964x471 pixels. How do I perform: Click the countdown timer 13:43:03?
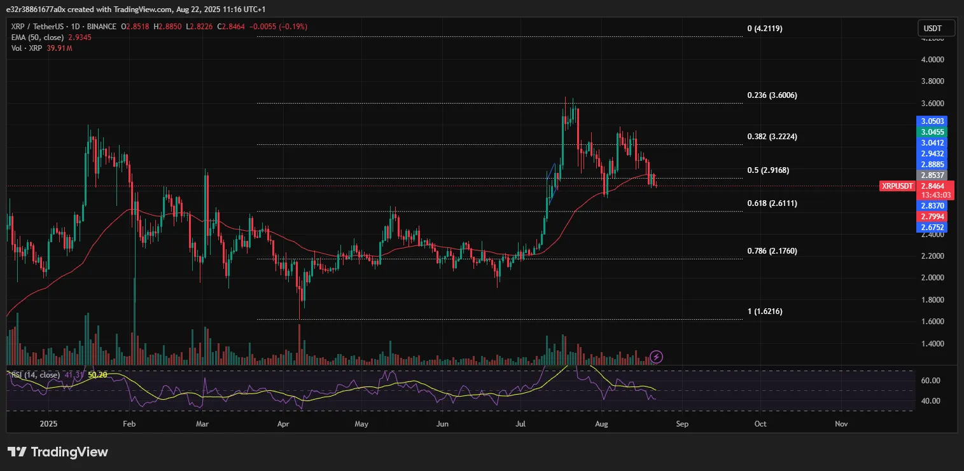[937, 195]
